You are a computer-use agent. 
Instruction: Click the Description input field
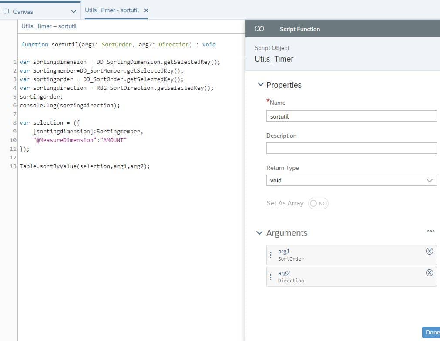tap(351, 148)
